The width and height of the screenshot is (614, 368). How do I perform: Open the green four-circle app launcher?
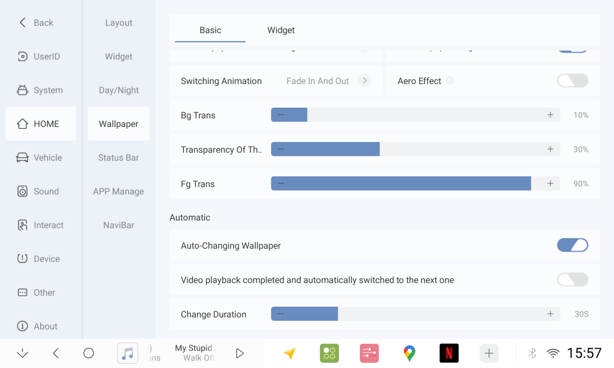[329, 353]
